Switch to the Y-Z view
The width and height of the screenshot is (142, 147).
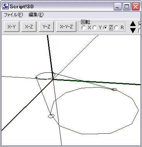(46, 27)
